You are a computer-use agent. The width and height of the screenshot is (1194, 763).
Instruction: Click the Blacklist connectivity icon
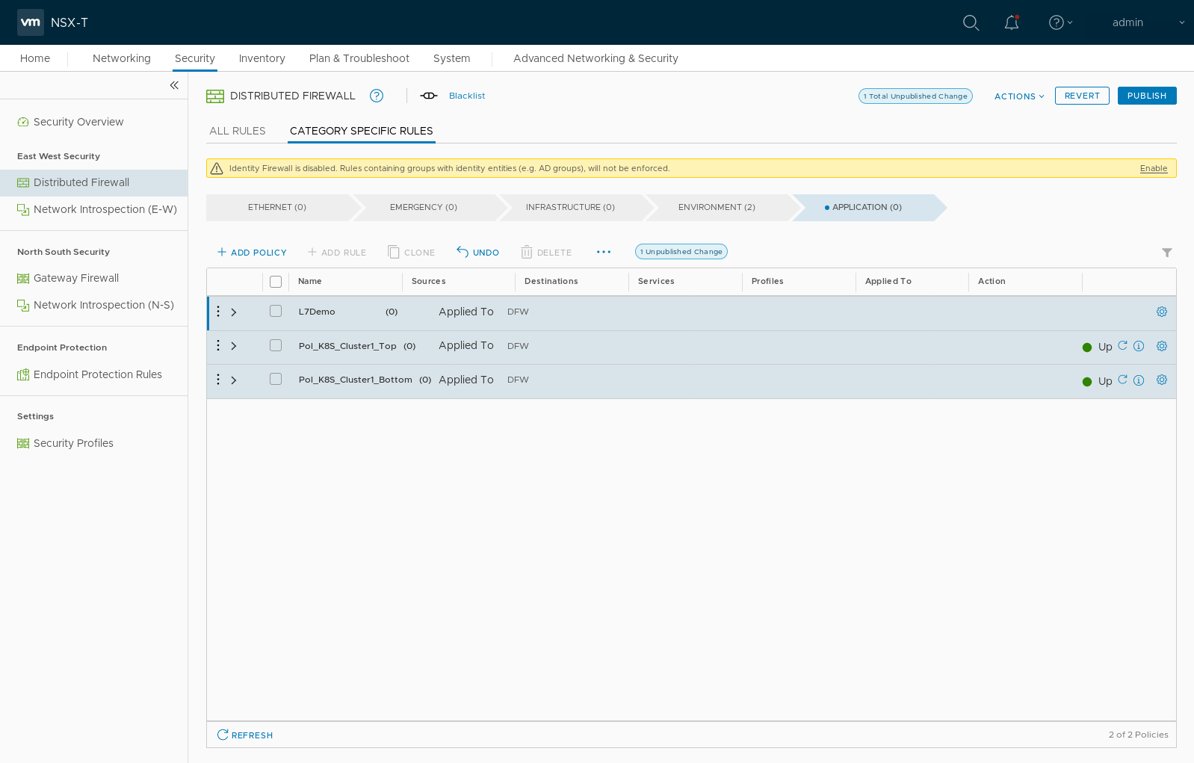(x=429, y=96)
